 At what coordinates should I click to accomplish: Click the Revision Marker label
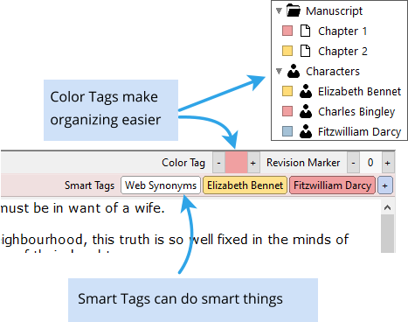[303, 163]
